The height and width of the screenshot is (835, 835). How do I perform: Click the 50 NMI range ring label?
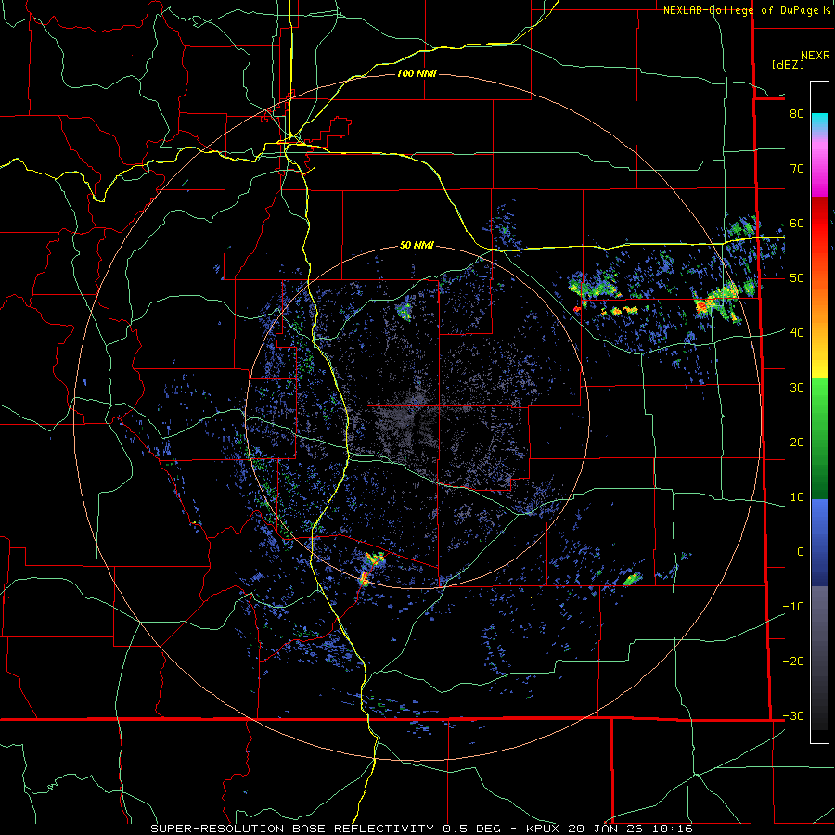[417, 245]
